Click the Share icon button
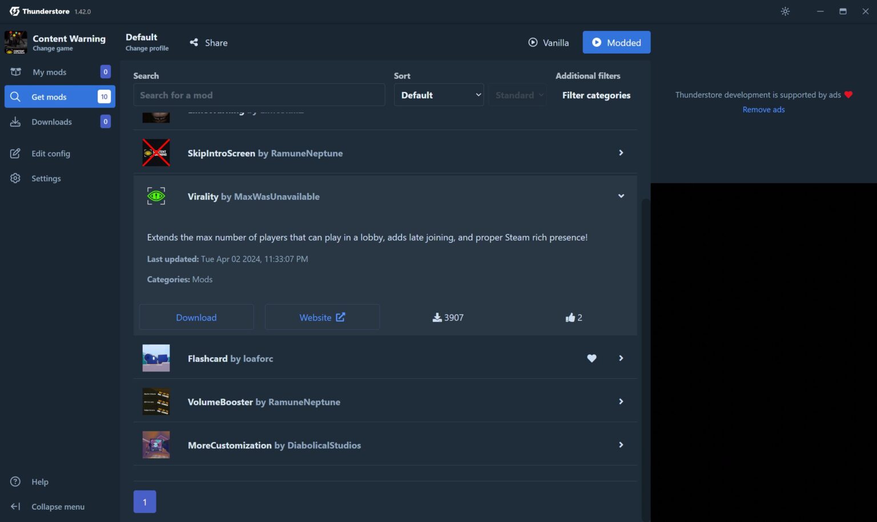Image resolution: width=877 pixels, height=522 pixels. click(x=194, y=43)
